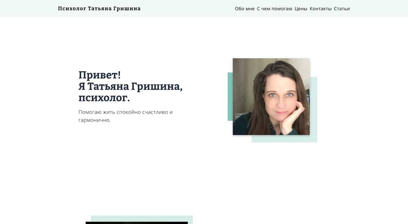Click site title 'Психолог Татьяна Гришина'

[99, 9]
